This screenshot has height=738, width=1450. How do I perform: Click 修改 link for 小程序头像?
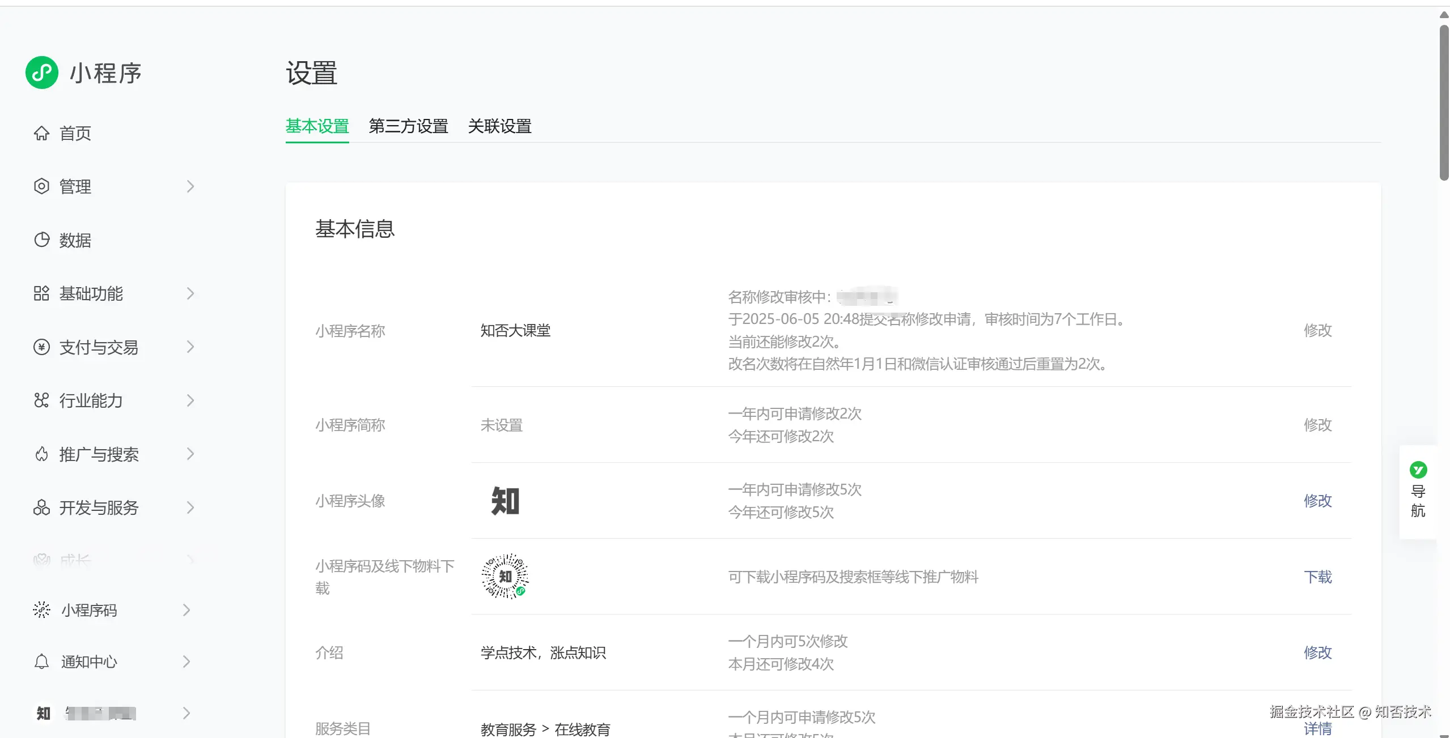tap(1317, 501)
